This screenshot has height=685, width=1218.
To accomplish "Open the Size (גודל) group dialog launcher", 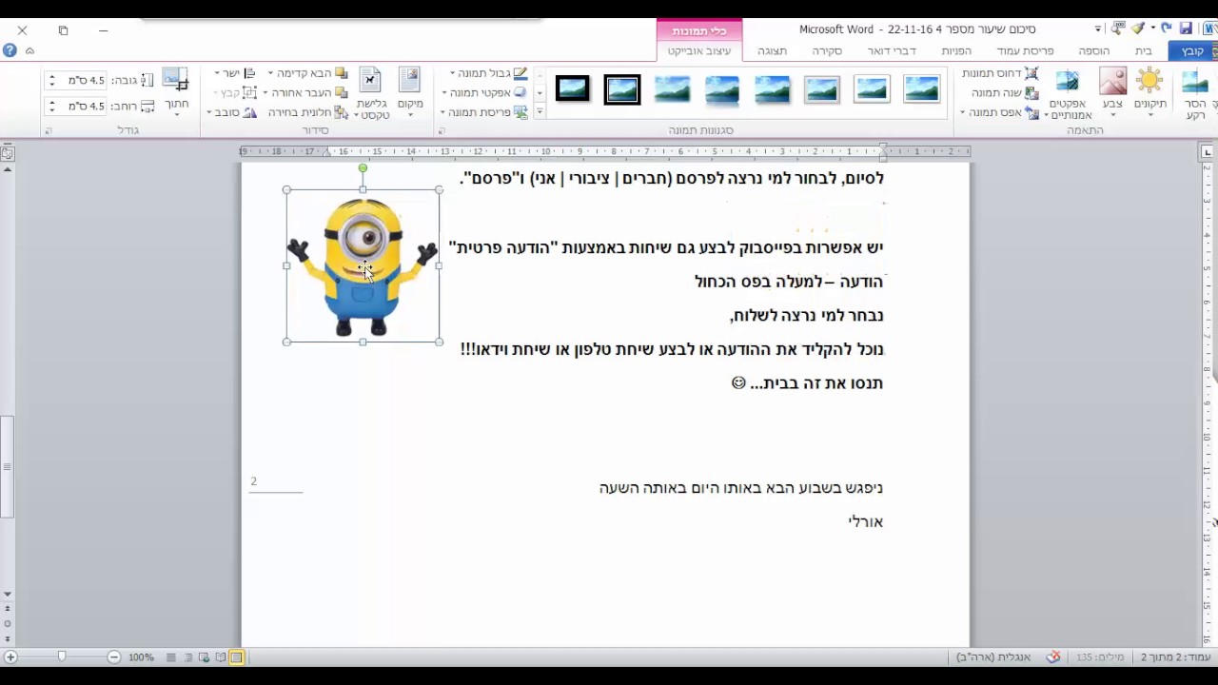I will pos(49,130).
